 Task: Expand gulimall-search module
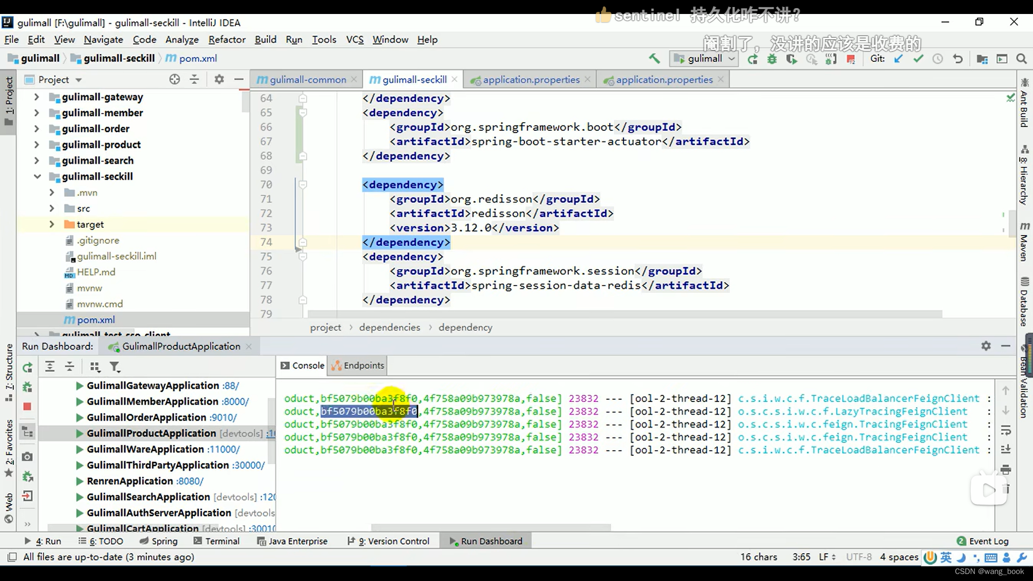coord(37,160)
